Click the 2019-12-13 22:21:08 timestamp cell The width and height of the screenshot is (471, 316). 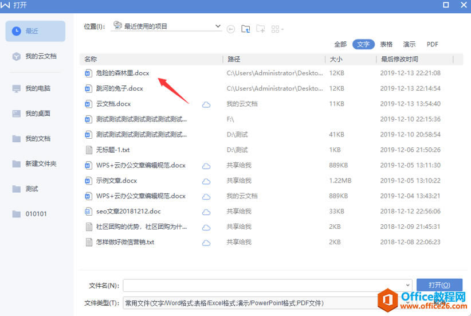point(410,73)
